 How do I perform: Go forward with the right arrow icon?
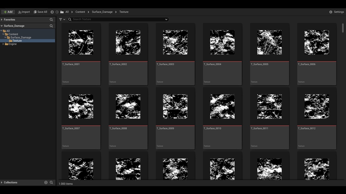click(57, 12)
